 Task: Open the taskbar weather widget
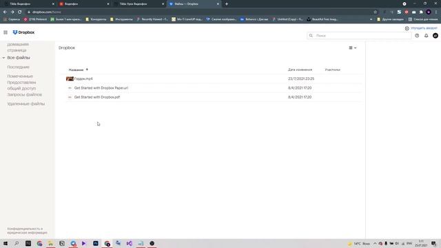(359, 243)
